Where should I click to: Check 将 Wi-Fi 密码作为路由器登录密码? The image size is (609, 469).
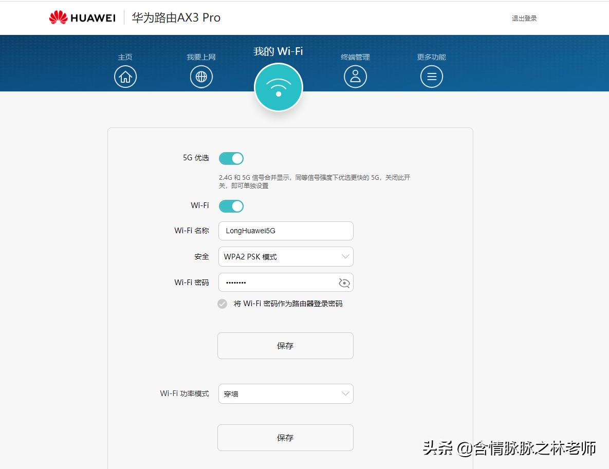point(222,304)
